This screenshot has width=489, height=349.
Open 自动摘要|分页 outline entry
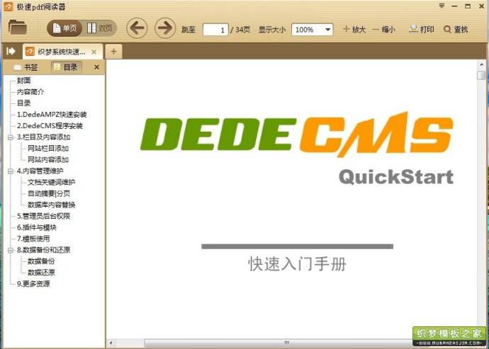point(49,193)
